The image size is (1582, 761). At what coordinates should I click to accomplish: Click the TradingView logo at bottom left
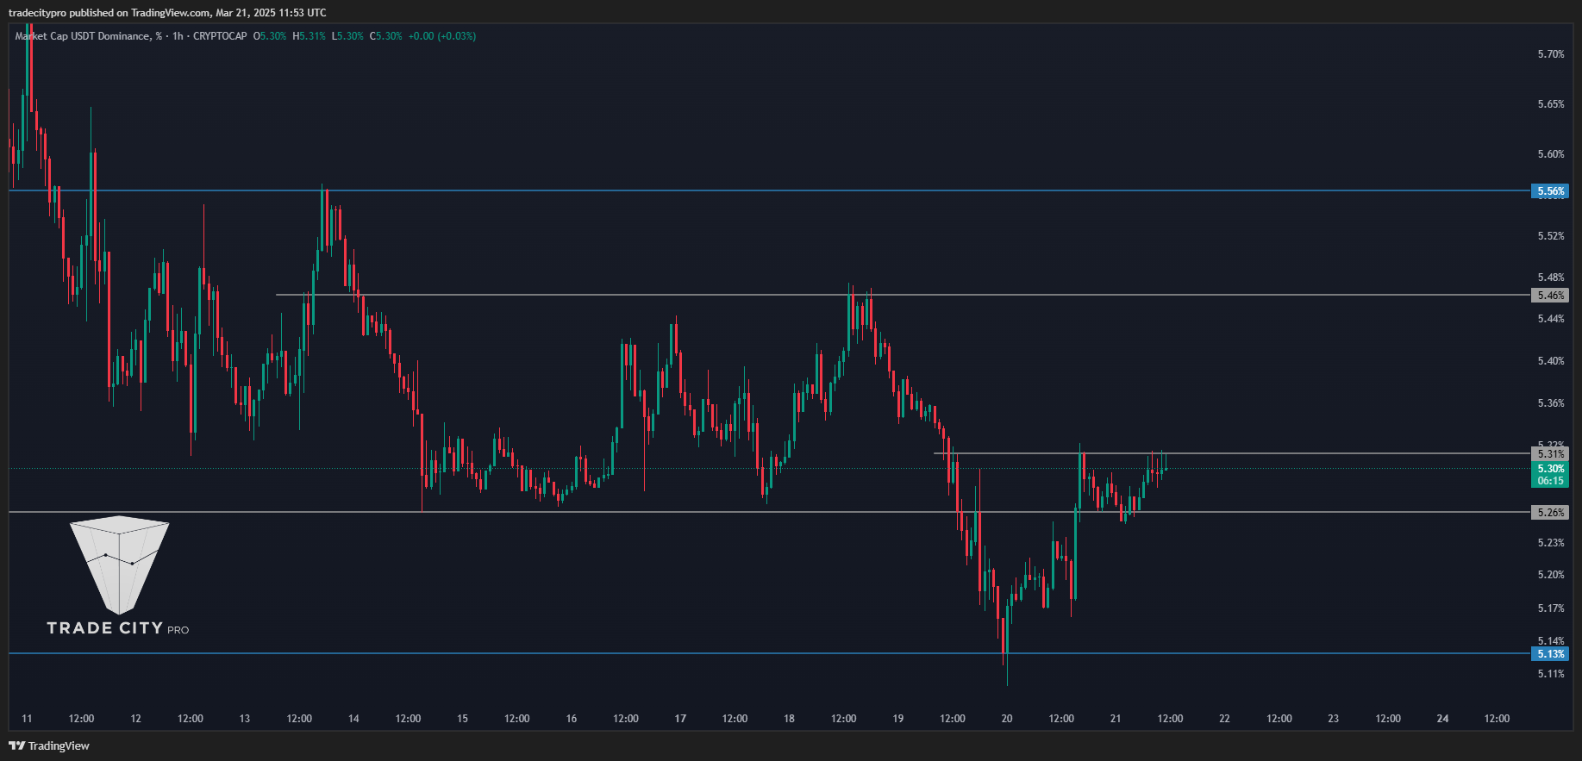click(49, 745)
